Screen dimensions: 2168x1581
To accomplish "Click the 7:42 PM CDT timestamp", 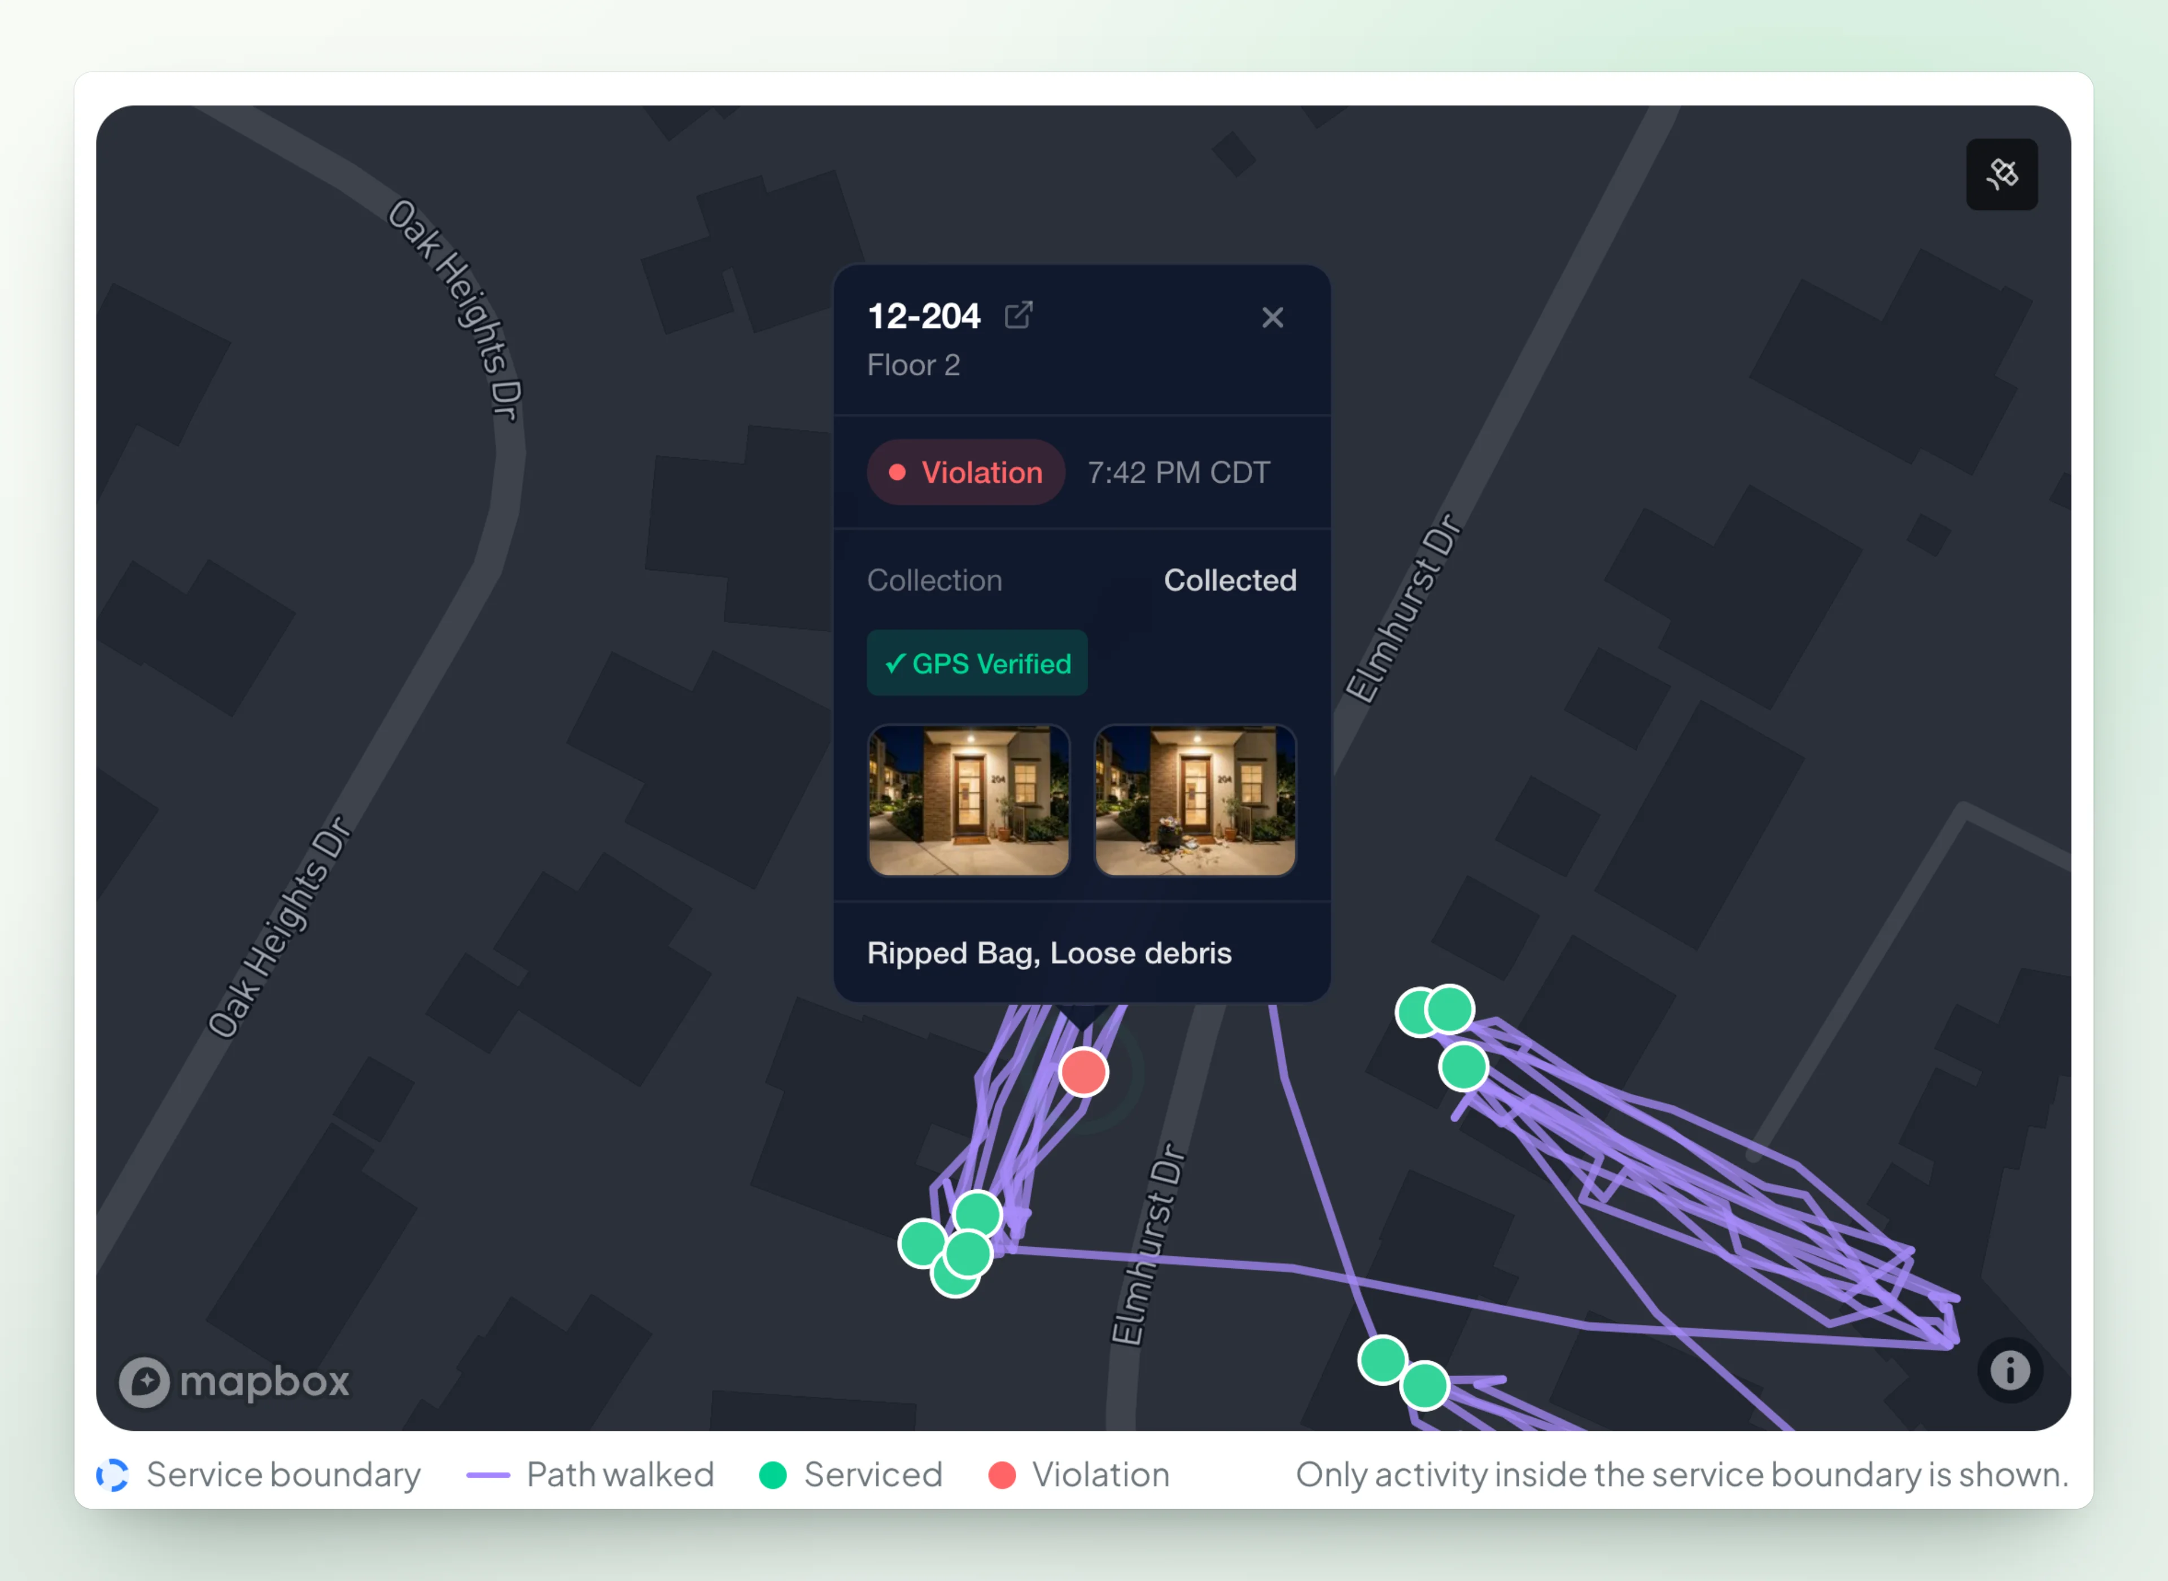I will point(1179,473).
